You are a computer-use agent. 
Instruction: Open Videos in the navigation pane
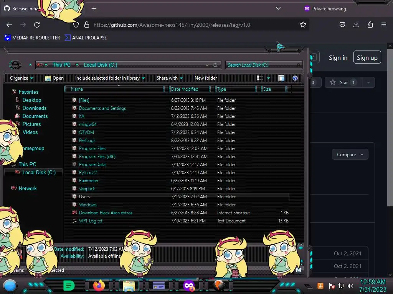click(30, 132)
